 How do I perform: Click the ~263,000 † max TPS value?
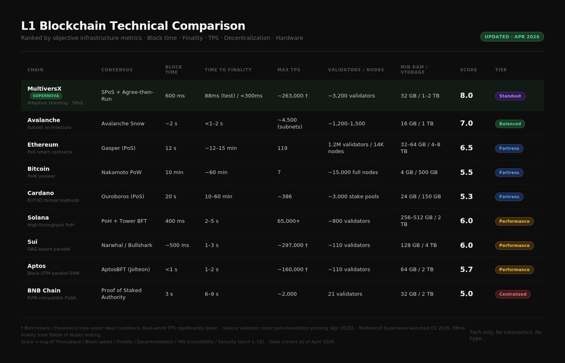tap(292, 96)
